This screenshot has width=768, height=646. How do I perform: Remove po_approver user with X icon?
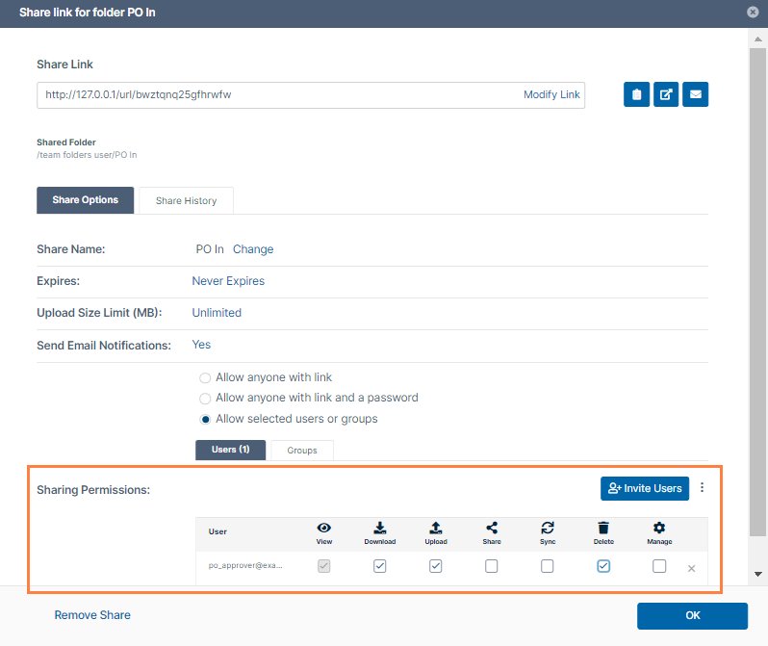(691, 568)
